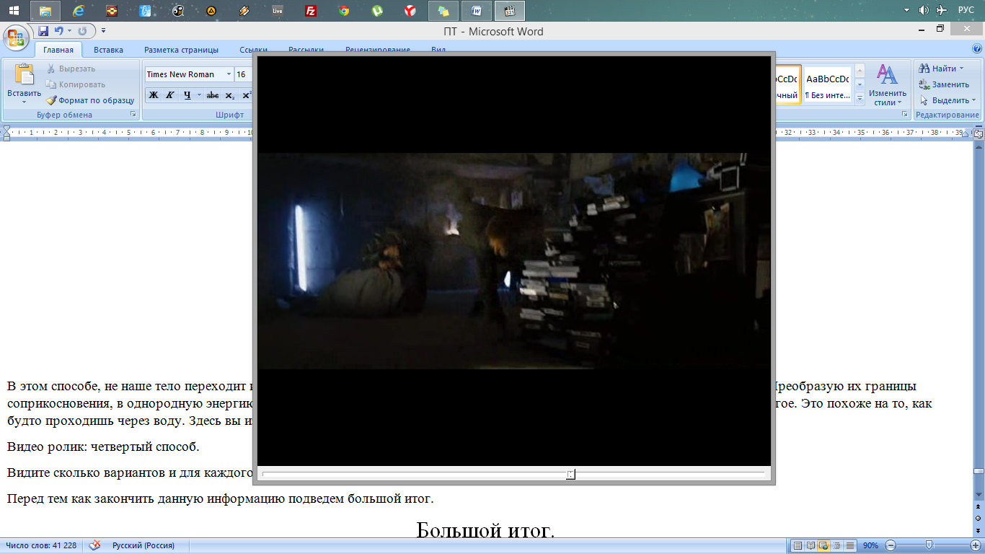Click the vertical scrollbar thumb
Viewport: 985px width, 554px height.
pos(979,471)
